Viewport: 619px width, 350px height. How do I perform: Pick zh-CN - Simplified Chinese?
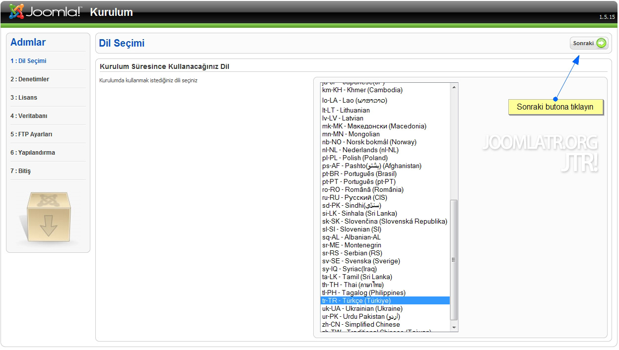tap(385, 324)
